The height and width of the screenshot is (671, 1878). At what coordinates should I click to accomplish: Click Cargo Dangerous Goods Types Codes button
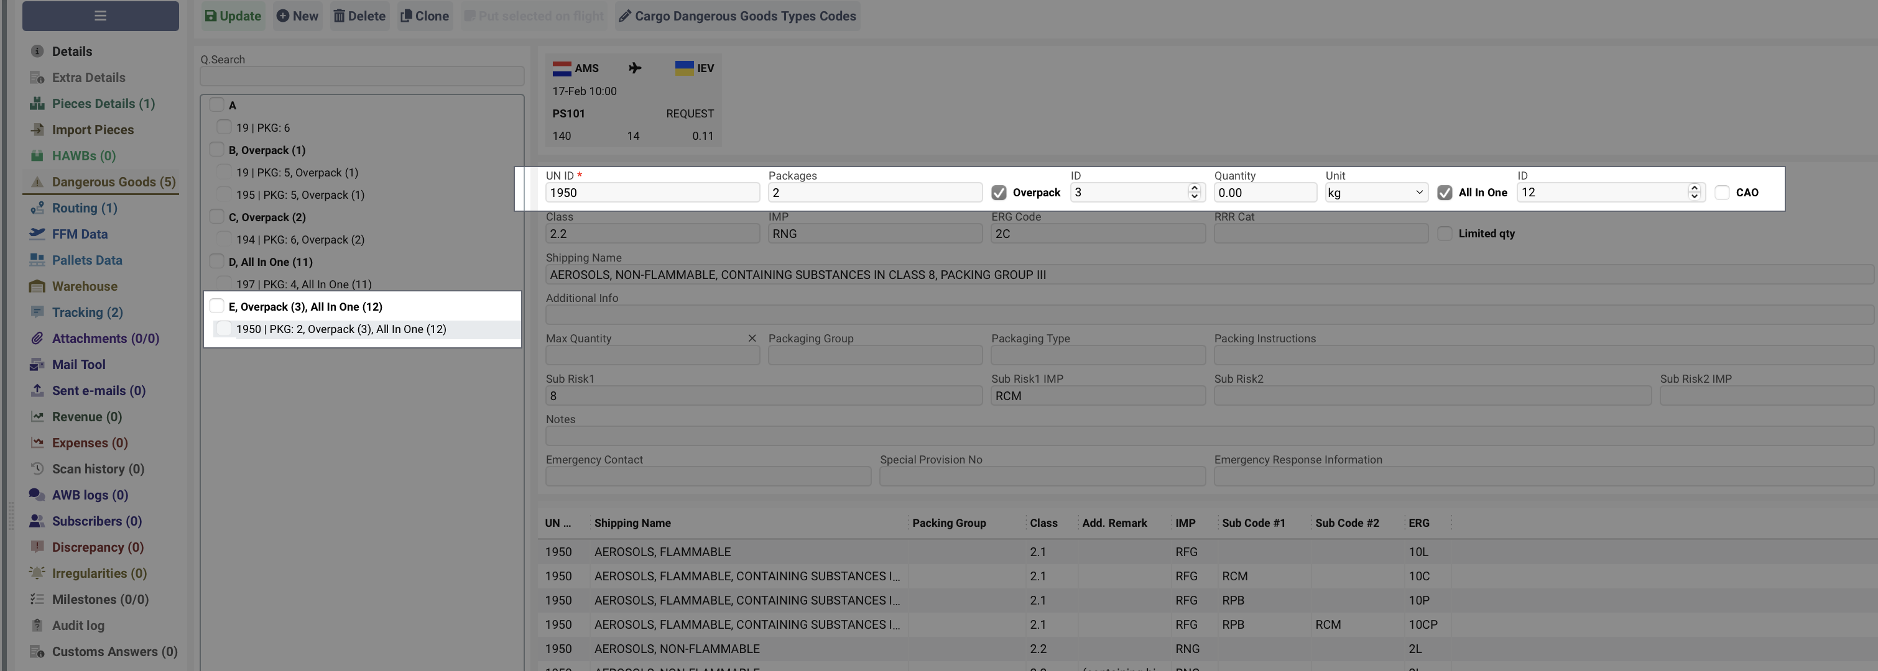point(737,16)
